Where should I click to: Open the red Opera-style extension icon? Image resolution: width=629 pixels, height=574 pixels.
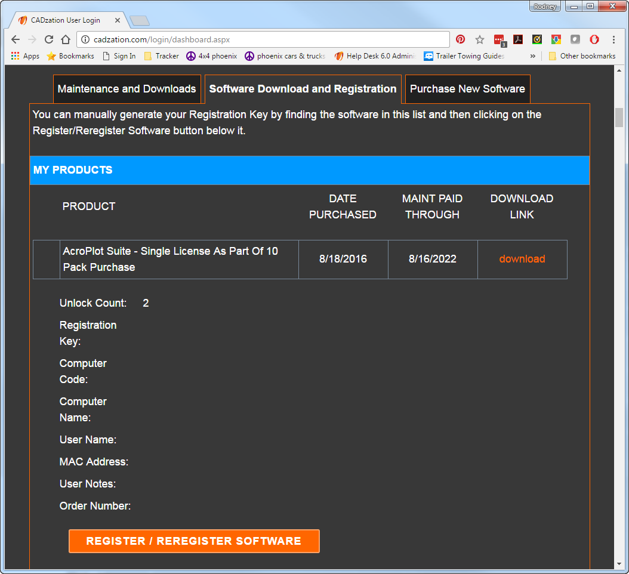[594, 39]
